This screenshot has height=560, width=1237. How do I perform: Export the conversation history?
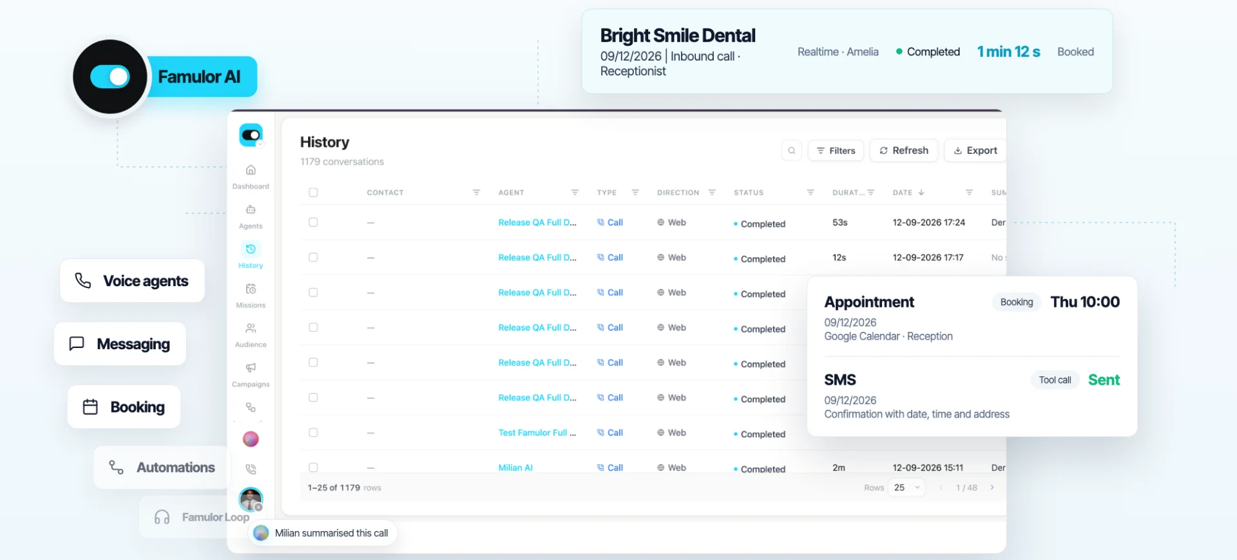click(x=975, y=150)
